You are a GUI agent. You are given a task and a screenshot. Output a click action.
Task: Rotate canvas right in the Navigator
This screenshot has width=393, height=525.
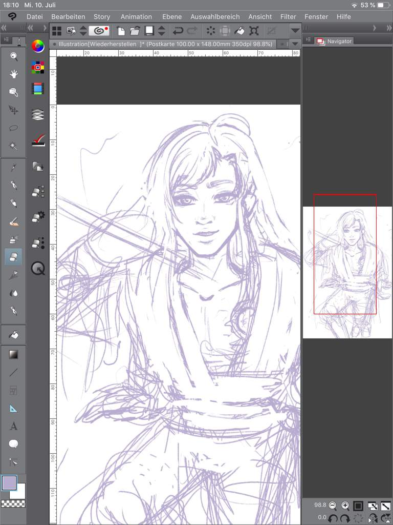point(345,518)
